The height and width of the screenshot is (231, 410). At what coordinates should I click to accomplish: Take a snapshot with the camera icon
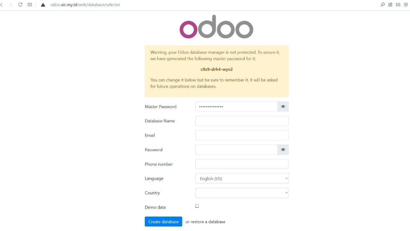398,5
